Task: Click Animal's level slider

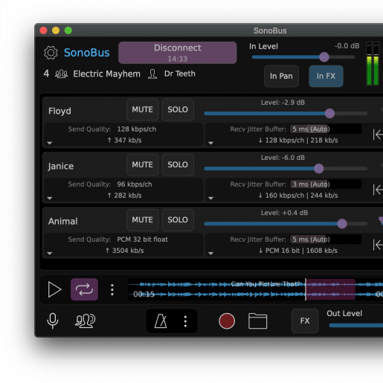Action: tap(286, 224)
